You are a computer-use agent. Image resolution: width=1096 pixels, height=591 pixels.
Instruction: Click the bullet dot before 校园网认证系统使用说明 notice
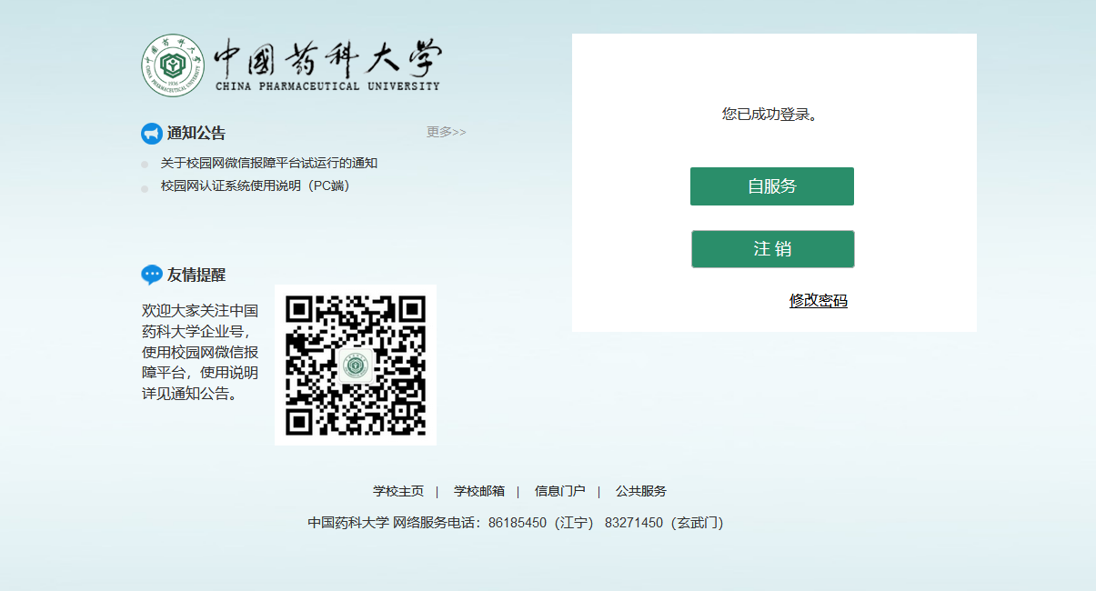[145, 188]
